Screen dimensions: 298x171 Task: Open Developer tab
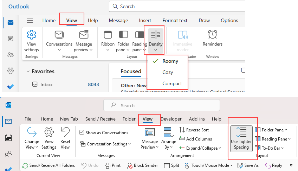point(171,119)
